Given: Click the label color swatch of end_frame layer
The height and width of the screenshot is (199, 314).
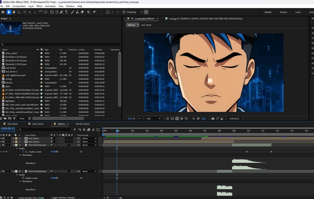Looking at the screenshot, I should pyautogui.click(x=16, y=138).
